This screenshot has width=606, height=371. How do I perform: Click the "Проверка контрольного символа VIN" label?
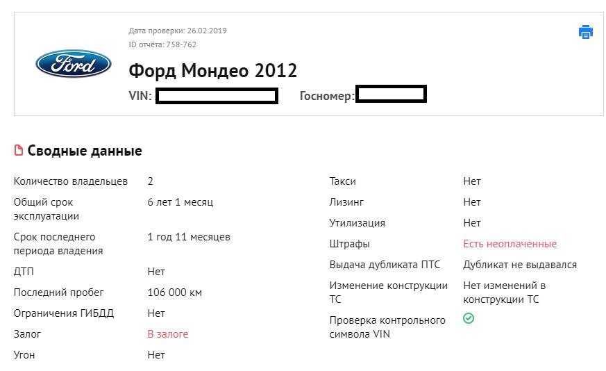point(387,327)
